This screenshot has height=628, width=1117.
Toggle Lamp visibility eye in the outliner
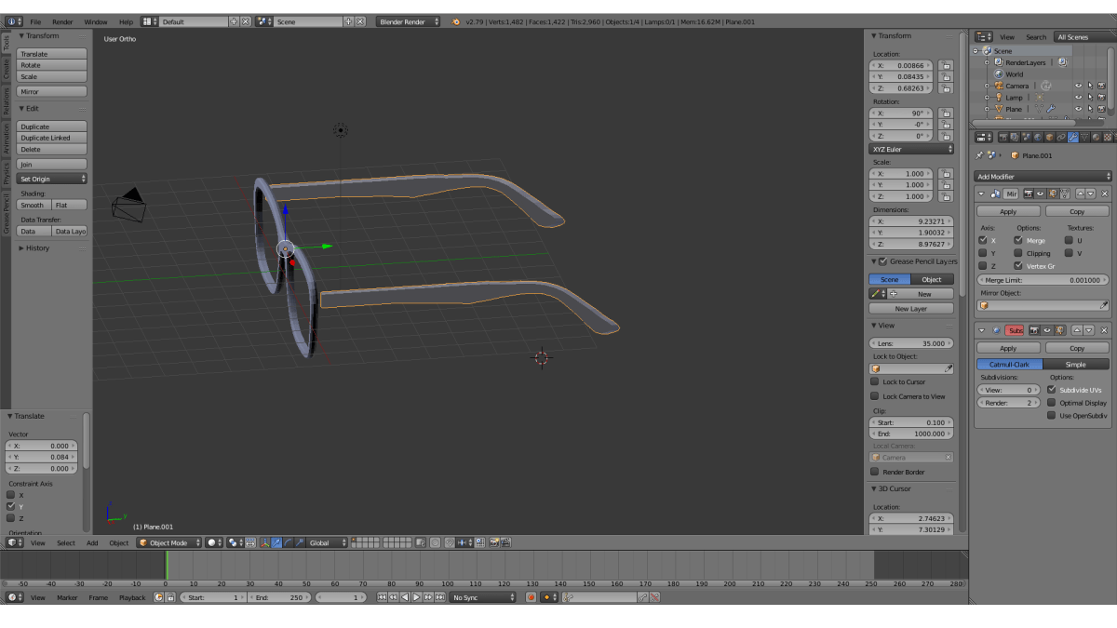point(1079,97)
